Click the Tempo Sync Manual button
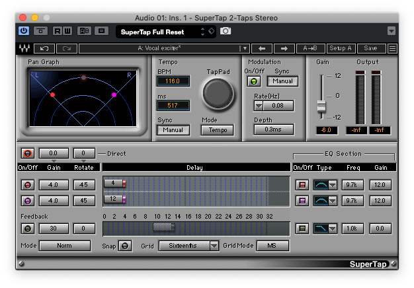The width and height of the screenshot is (414, 288). click(173, 130)
